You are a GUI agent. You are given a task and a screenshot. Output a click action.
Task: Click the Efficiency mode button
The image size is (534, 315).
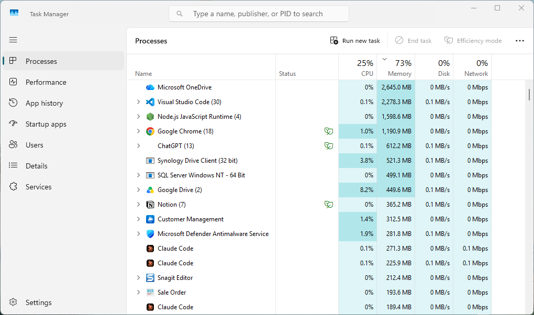pyautogui.click(x=473, y=41)
